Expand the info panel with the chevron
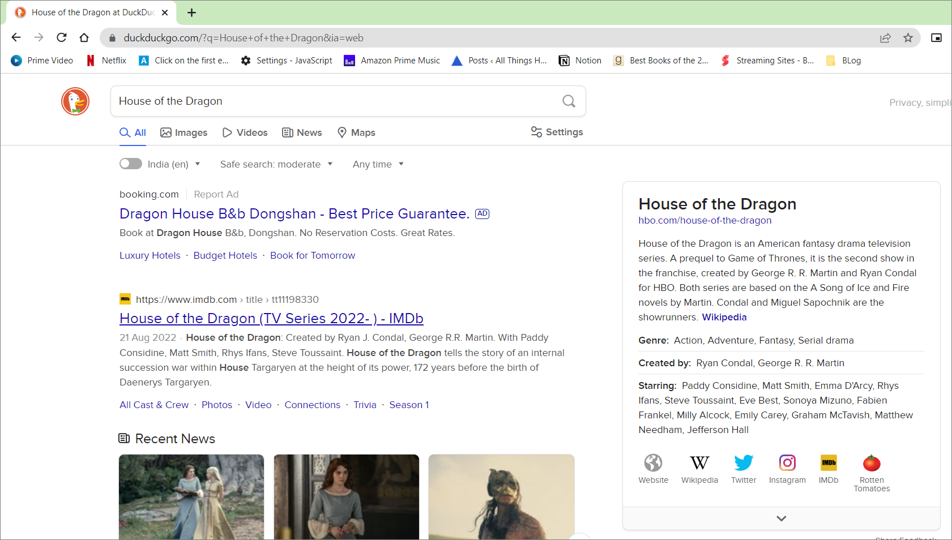 click(781, 518)
